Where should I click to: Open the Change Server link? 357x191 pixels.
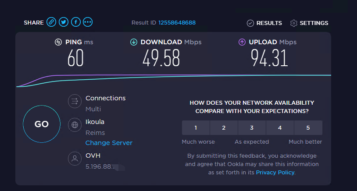coord(109,143)
